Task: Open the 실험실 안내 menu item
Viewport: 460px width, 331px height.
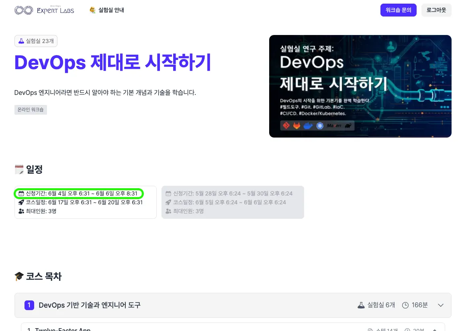Action: [107, 10]
